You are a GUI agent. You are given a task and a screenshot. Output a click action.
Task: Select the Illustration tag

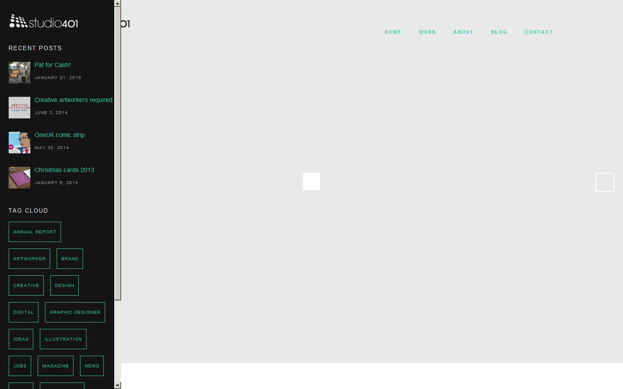(x=63, y=339)
